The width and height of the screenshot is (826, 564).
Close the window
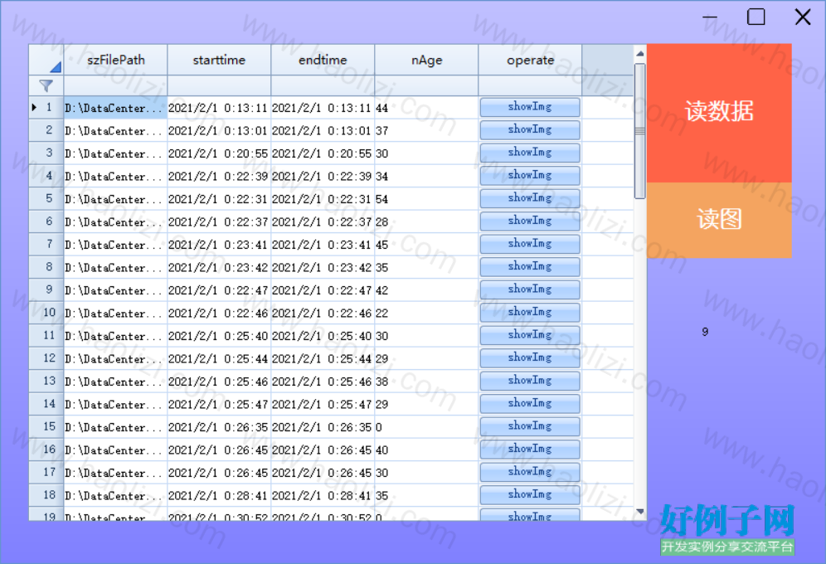tap(803, 17)
